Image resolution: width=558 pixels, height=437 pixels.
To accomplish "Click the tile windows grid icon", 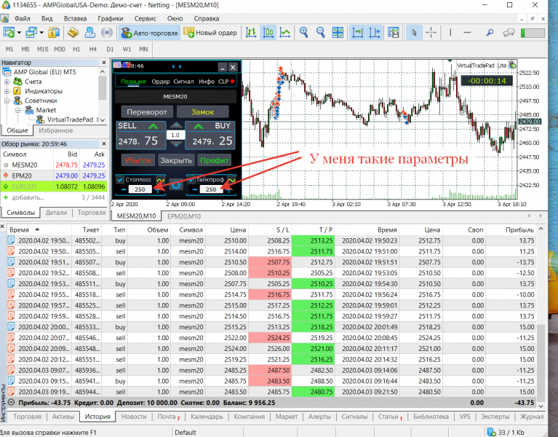I will [338, 33].
